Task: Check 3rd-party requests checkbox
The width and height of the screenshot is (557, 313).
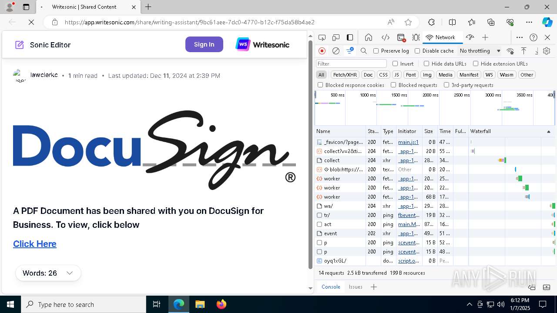Action: 446,85
